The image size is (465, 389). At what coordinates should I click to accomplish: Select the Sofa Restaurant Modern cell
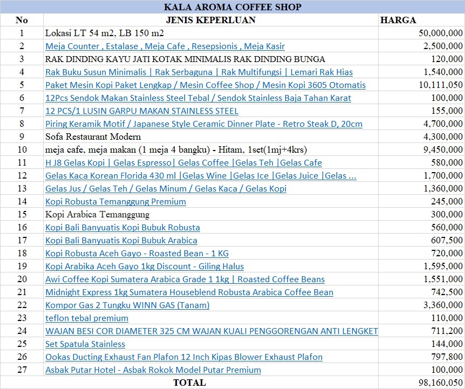pos(211,137)
